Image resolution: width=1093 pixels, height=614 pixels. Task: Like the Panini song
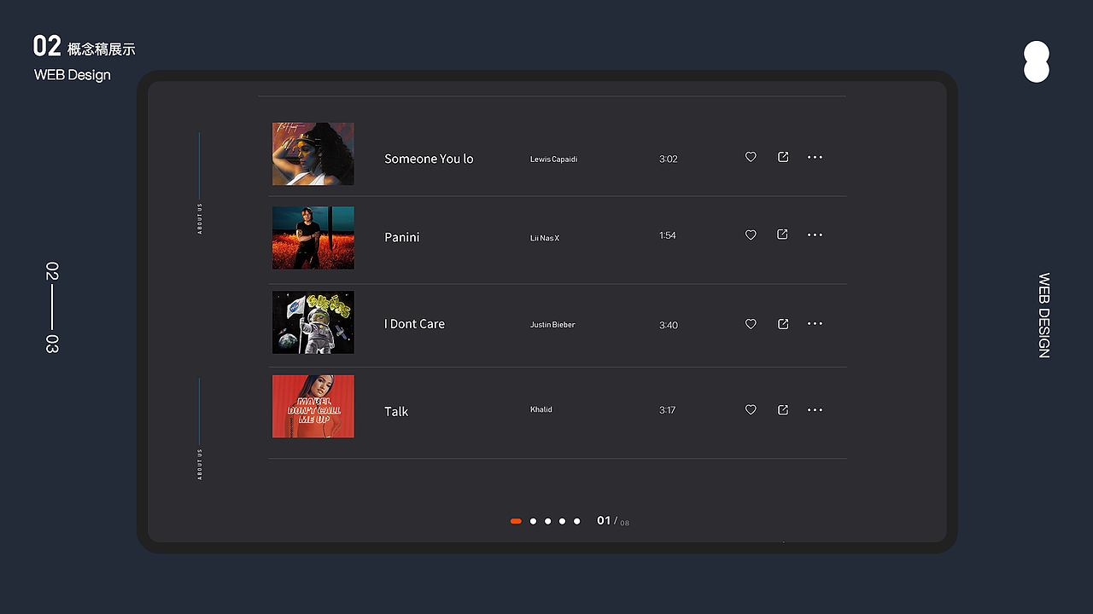click(x=751, y=235)
